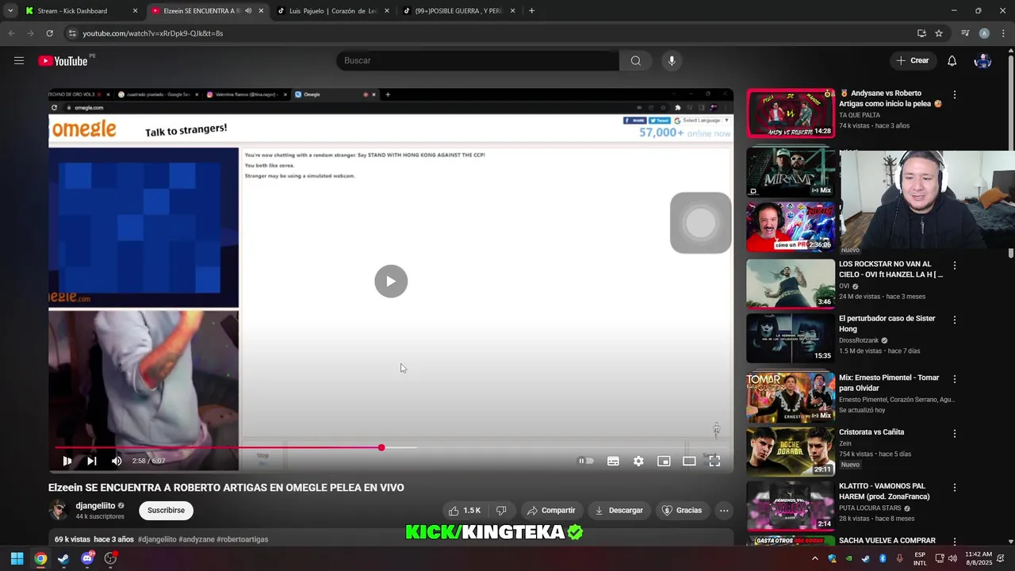Expand the tab search dropdown

10,11
